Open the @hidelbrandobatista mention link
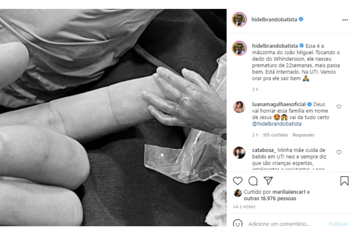 coord(277,124)
